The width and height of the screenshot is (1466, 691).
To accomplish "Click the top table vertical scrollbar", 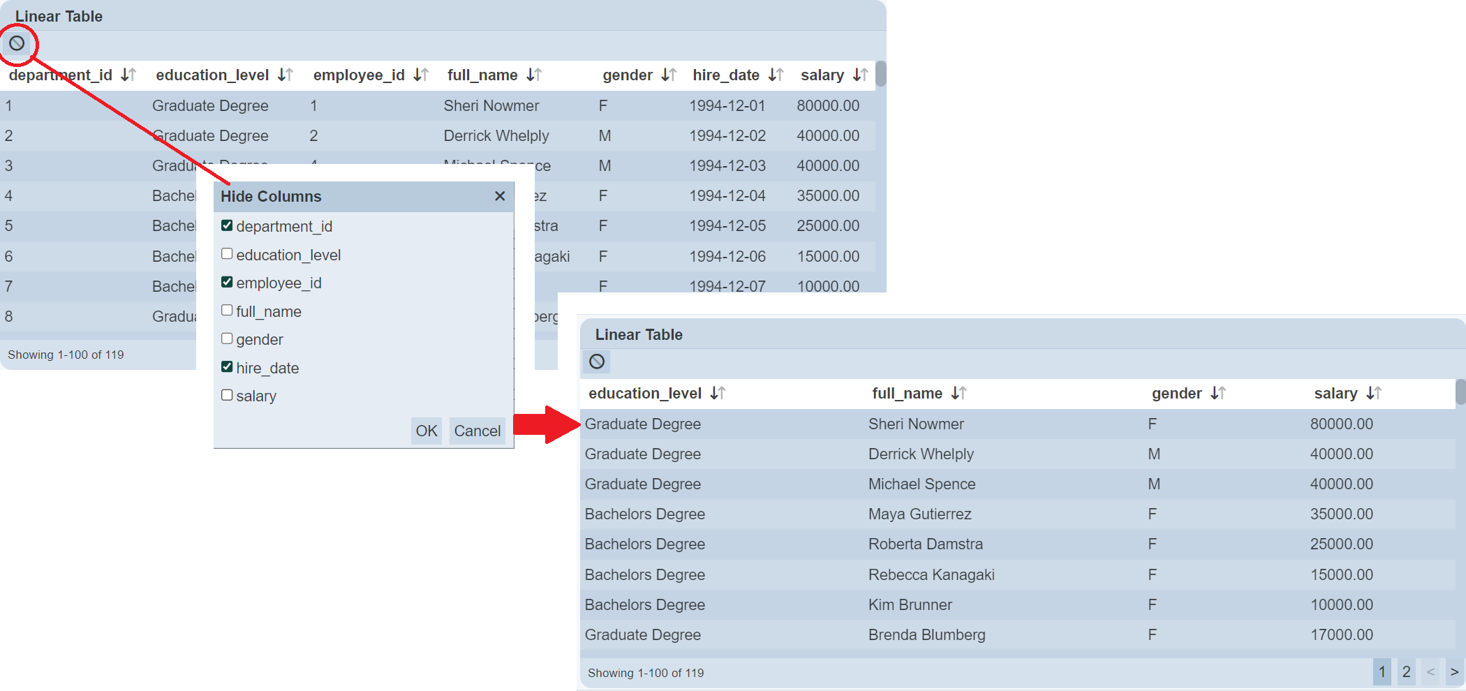I will pos(881,74).
